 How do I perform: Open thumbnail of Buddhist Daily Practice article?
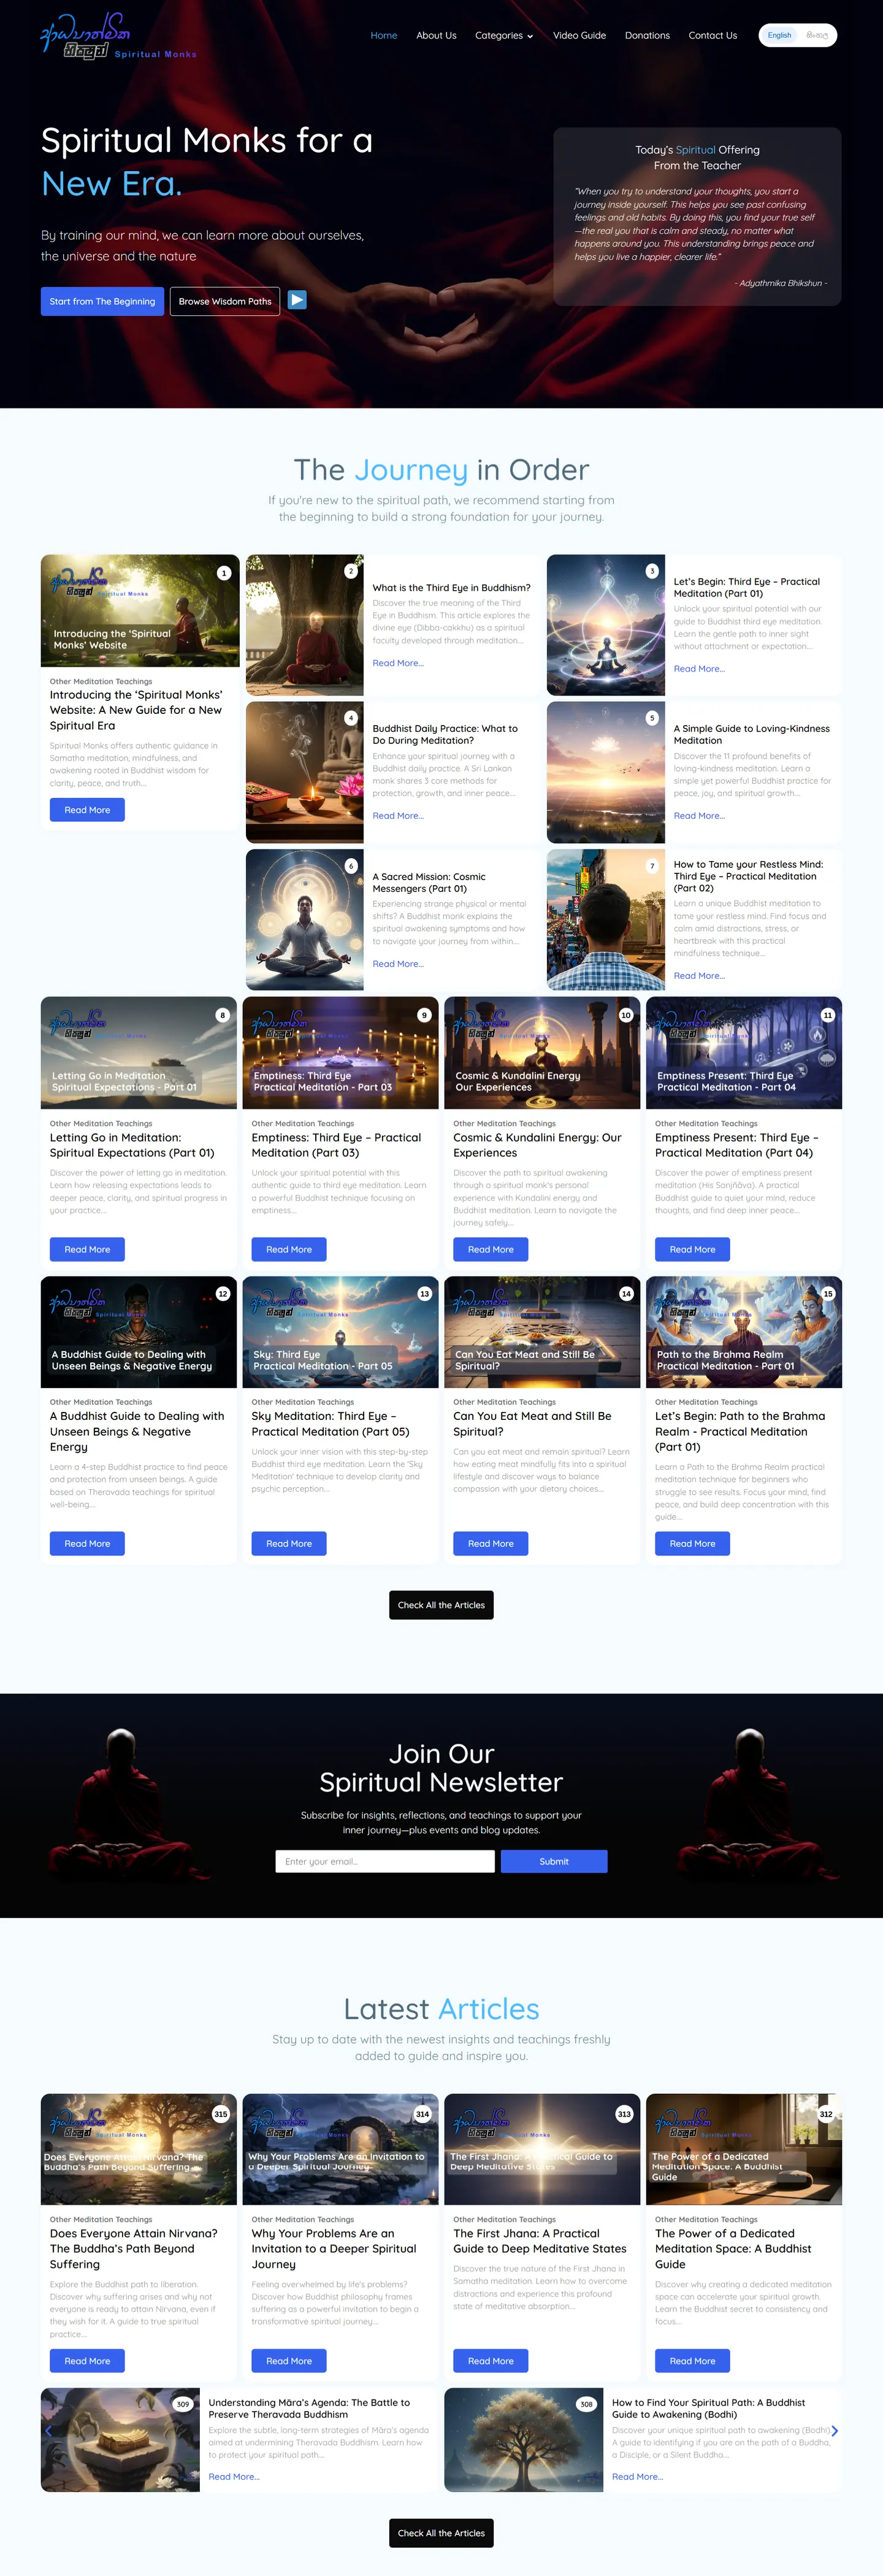(x=305, y=772)
